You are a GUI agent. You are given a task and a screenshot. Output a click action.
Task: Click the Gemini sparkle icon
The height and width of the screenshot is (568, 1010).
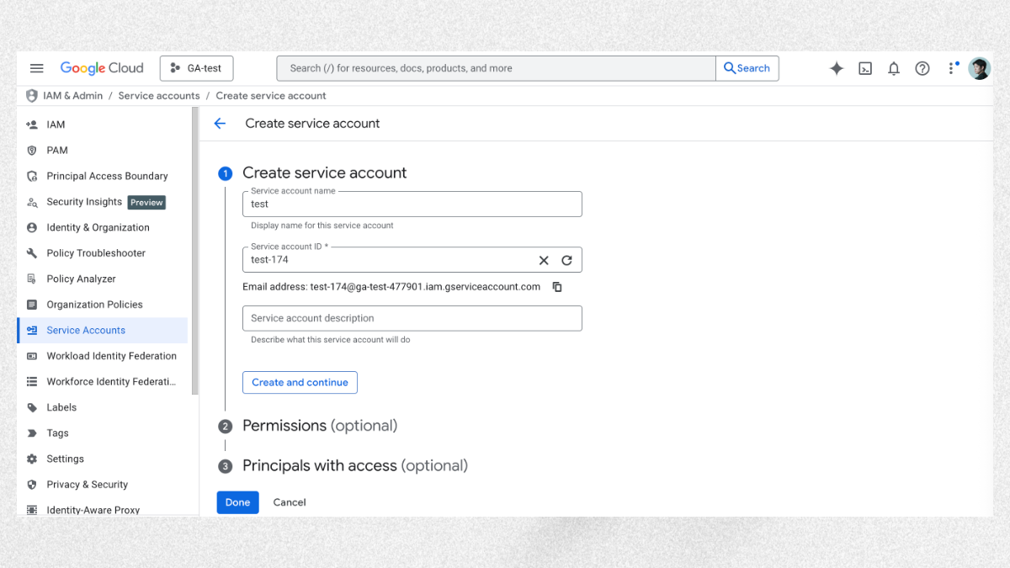[x=837, y=69]
